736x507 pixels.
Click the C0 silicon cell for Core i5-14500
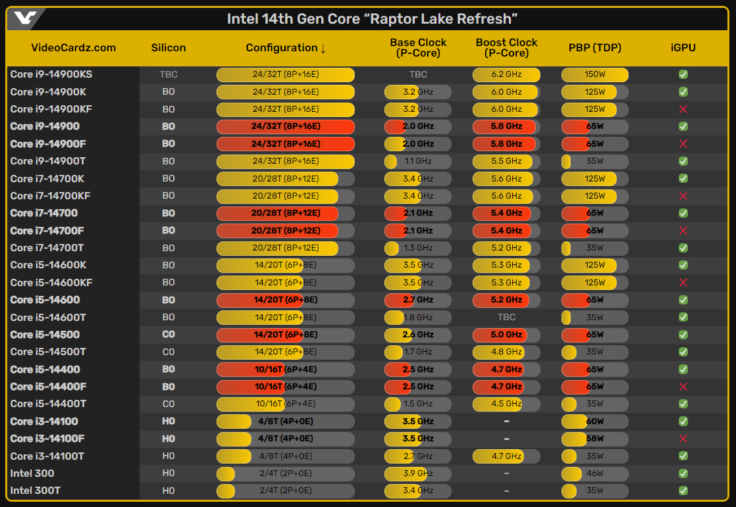(x=169, y=335)
